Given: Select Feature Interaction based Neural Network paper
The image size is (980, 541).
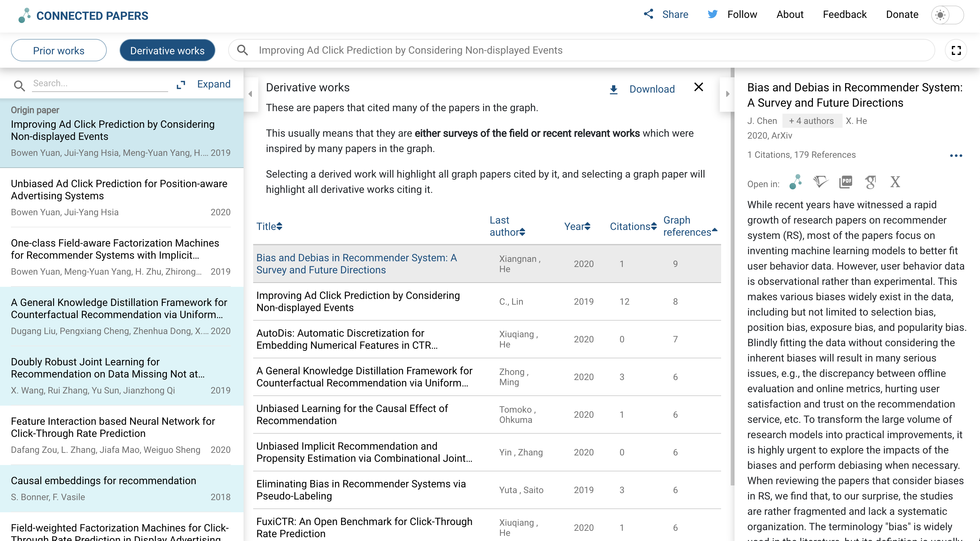Looking at the screenshot, I should [122, 435].
